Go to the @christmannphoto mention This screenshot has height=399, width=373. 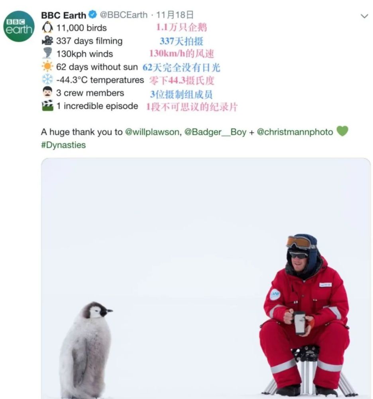coord(295,132)
